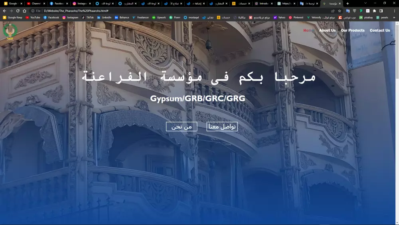399x225 pixels.
Task: Click the Contact Us nav link
Action: (380, 30)
